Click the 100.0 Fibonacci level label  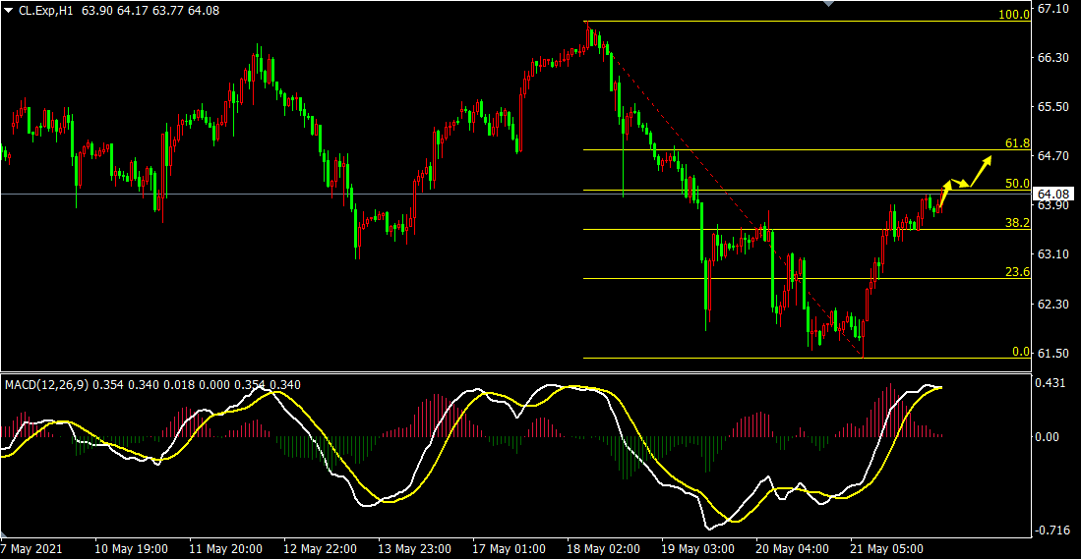[x=1016, y=14]
